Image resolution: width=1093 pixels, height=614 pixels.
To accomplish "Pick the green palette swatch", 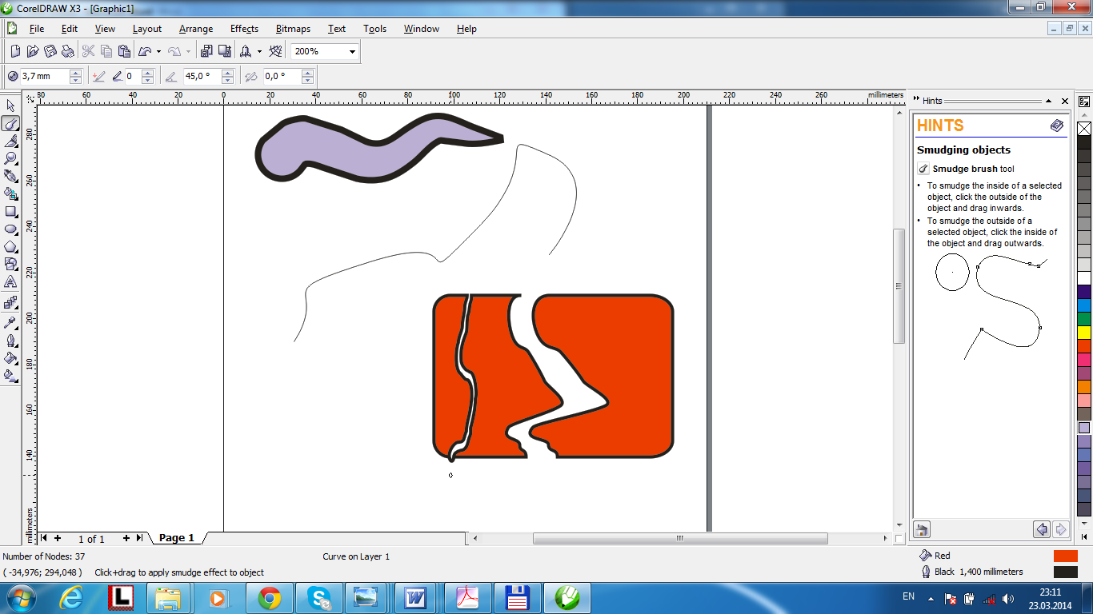I will 1084,318.
